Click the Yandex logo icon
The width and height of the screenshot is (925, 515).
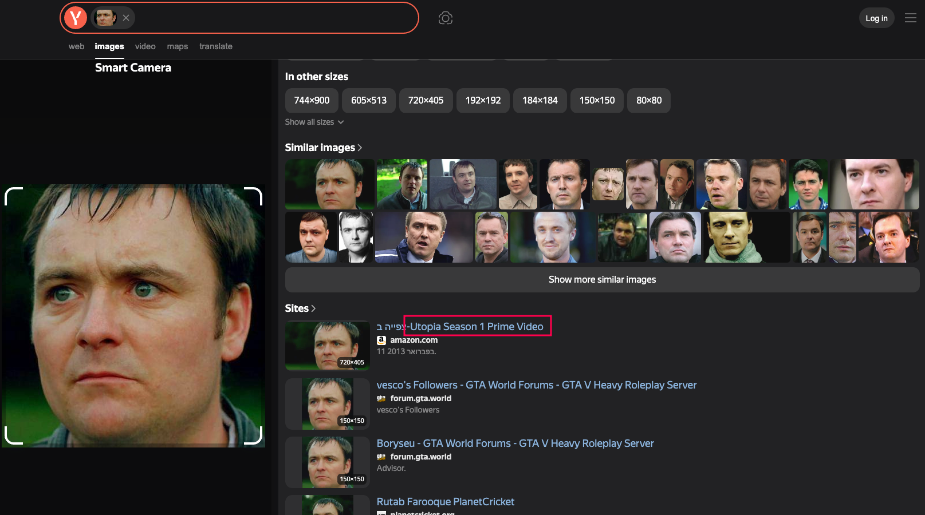(x=76, y=18)
